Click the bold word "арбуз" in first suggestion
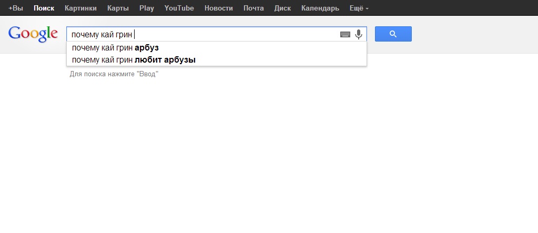 point(147,48)
